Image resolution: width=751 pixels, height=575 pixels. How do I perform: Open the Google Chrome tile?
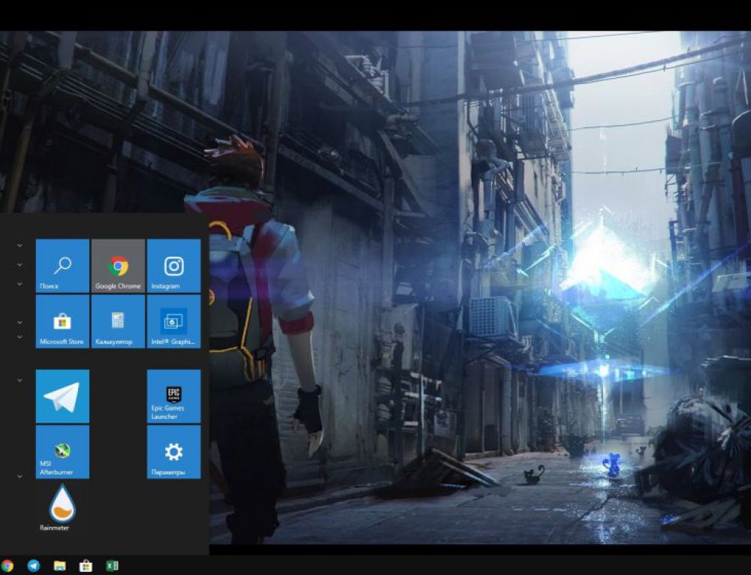pos(117,266)
